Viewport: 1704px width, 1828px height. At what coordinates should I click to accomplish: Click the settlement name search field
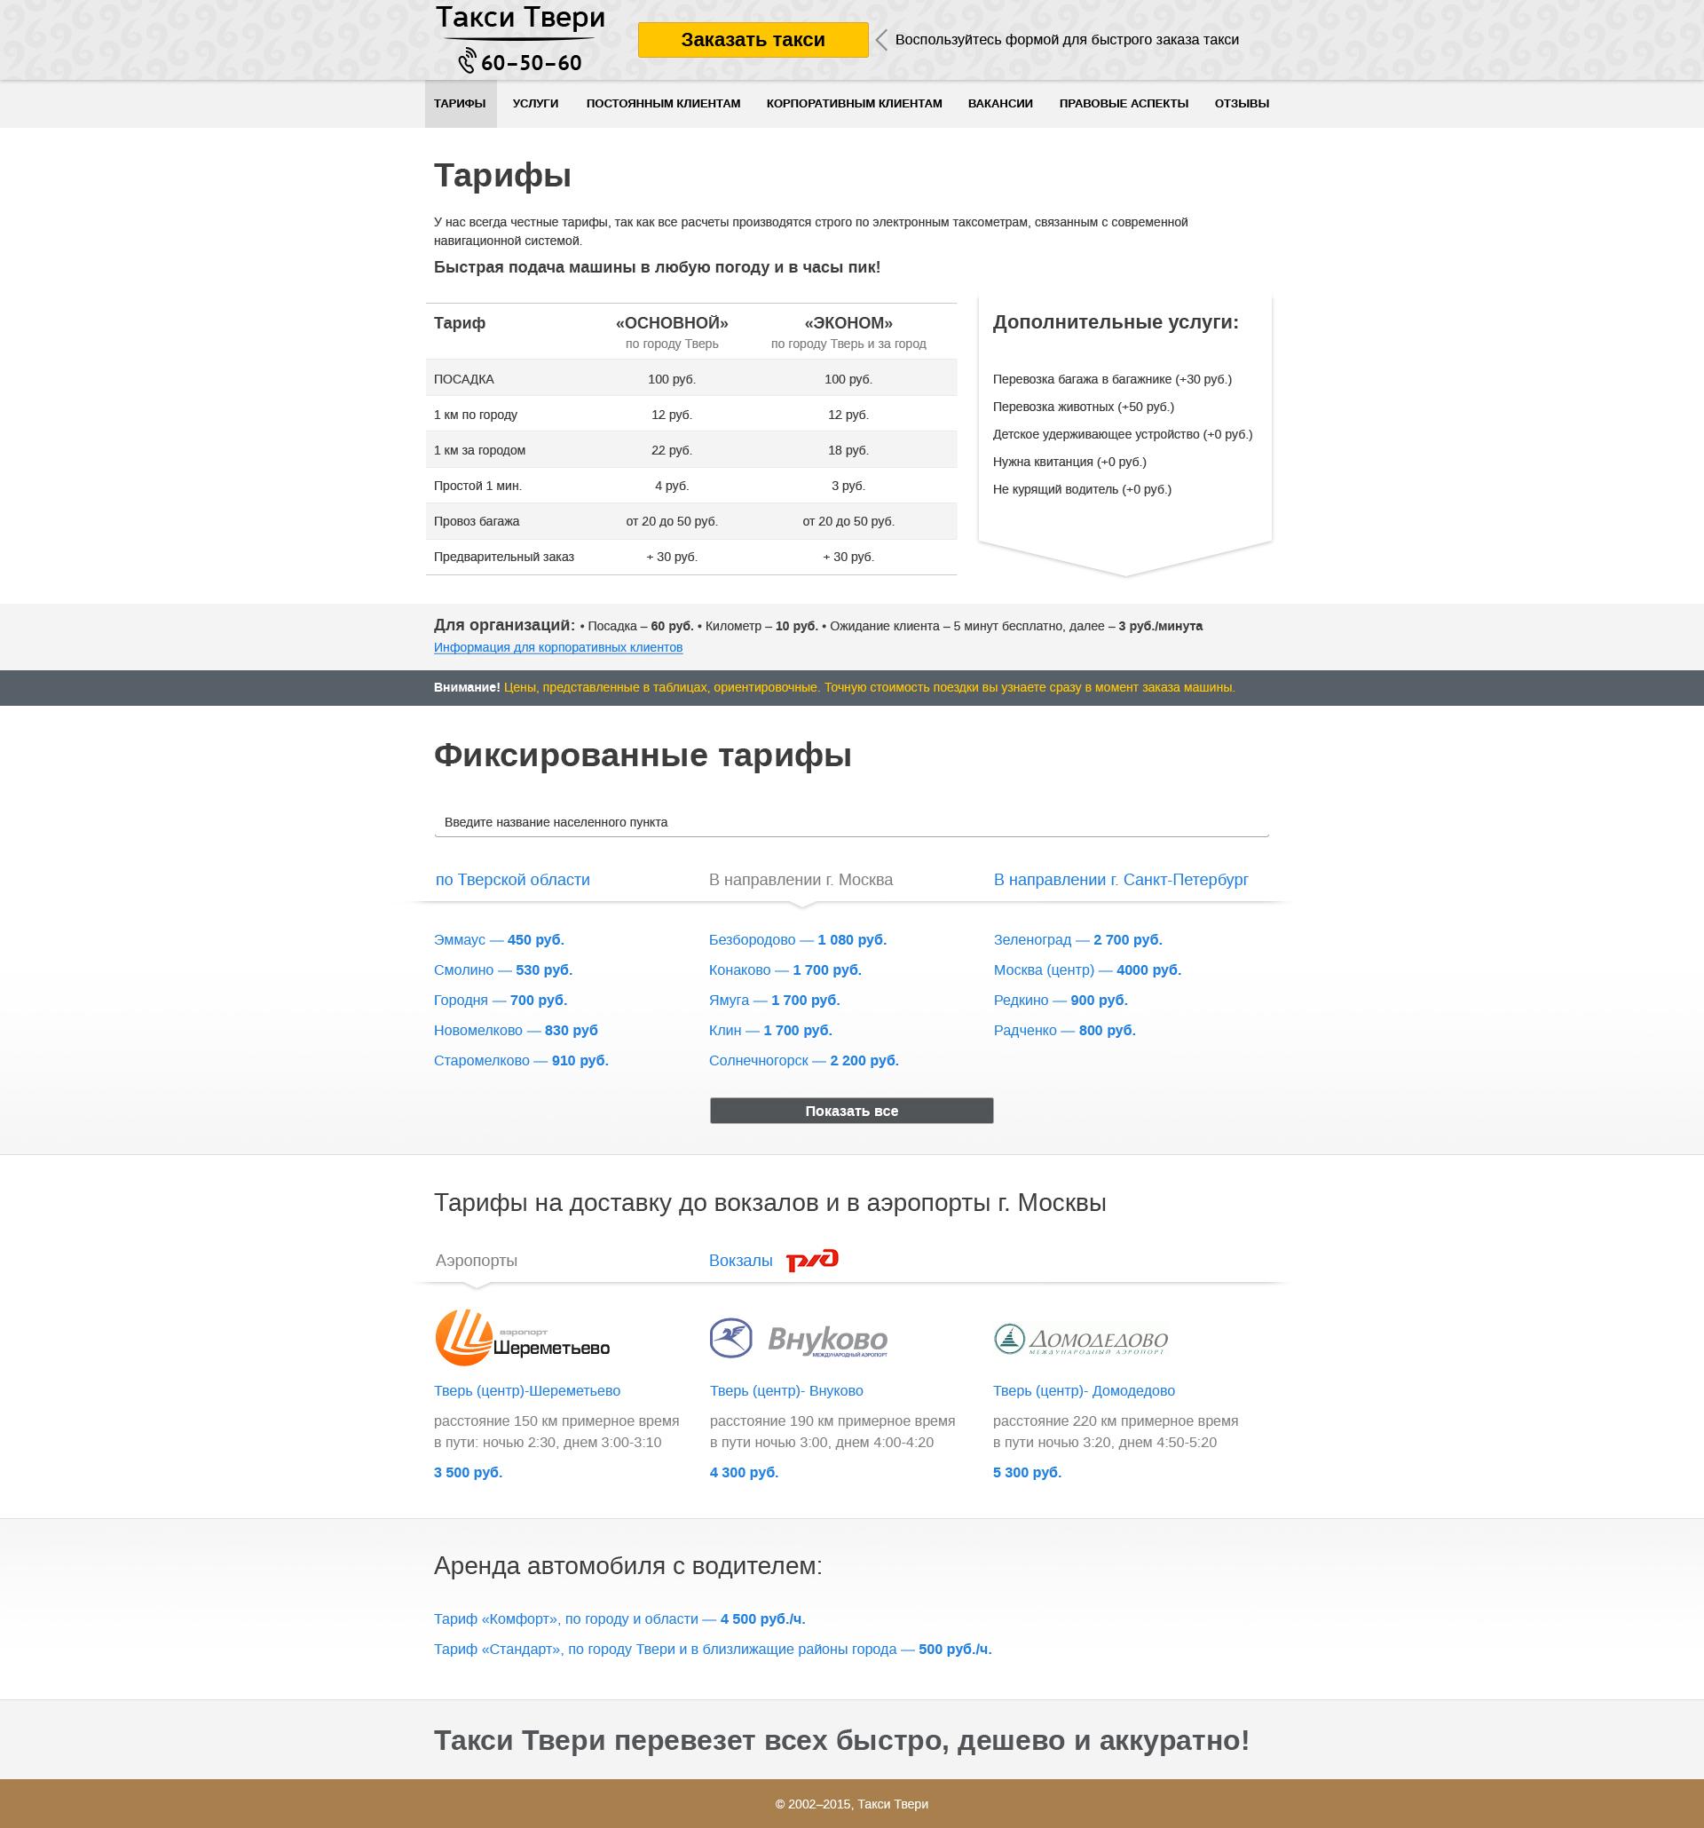tap(851, 822)
